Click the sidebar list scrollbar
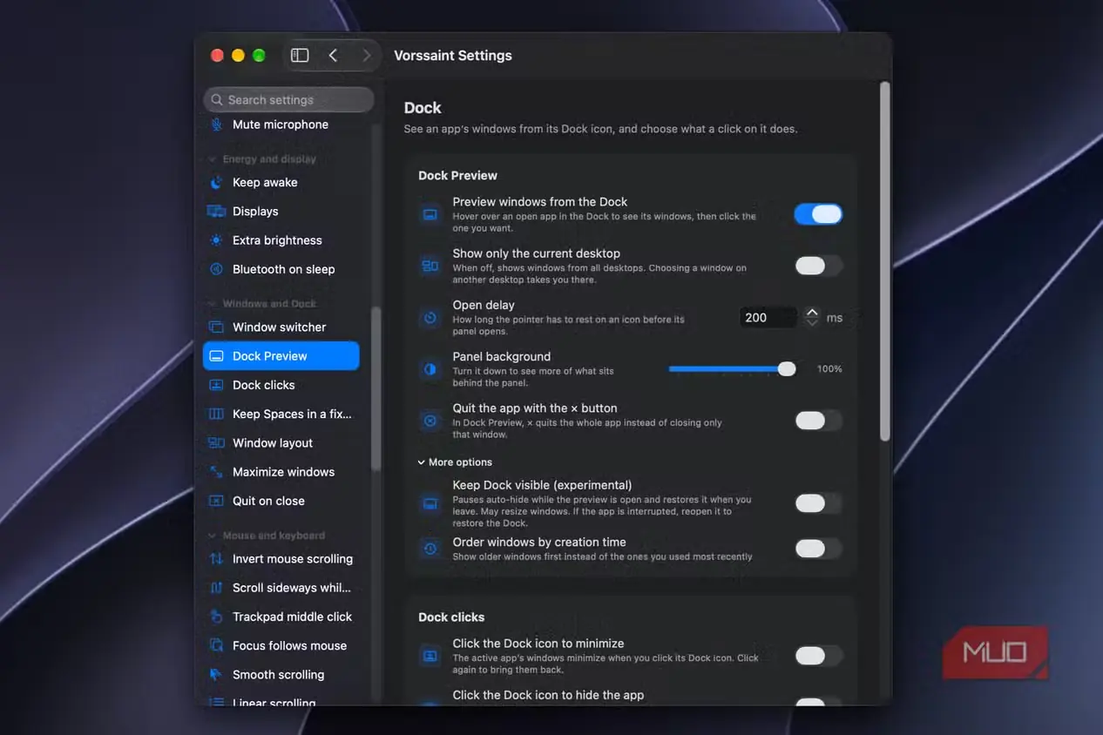Image resolution: width=1103 pixels, height=735 pixels. pos(376,389)
